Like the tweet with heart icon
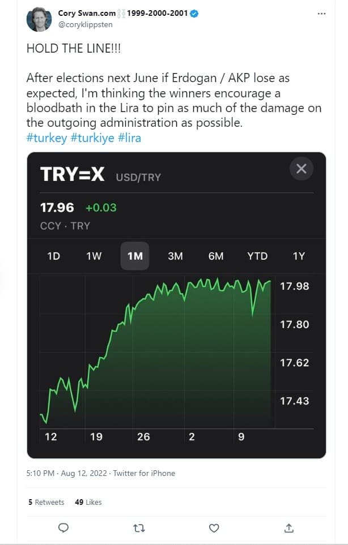Screen dimensions: 348x545 tap(214, 527)
